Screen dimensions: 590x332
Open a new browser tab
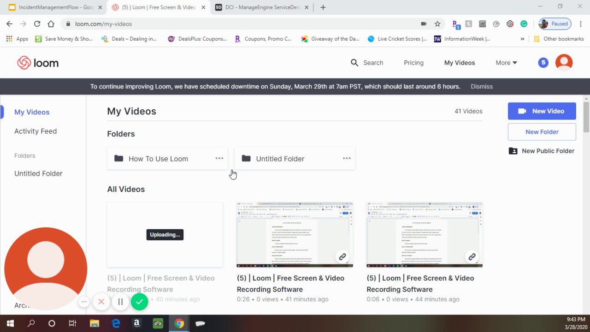(323, 7)
